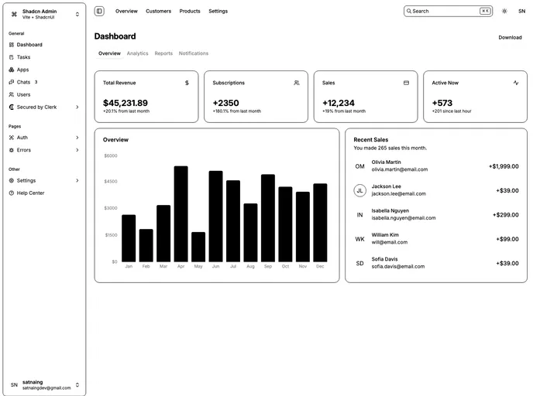Click the ⌘K shortcut badge
The width and height of the screenshot is (533, 396).
tap(485, 11)
